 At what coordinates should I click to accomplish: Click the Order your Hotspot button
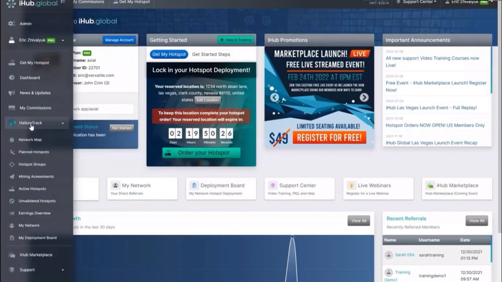point(201,153)
